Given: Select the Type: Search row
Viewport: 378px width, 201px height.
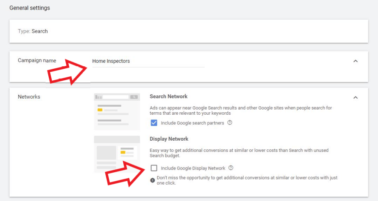Looking at the screenshot, I should (189, 31).
